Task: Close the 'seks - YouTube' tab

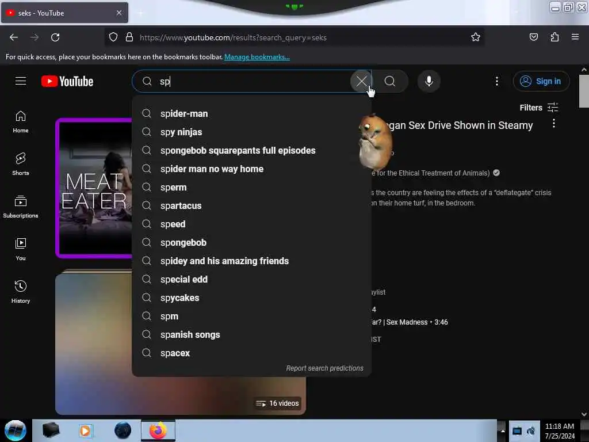Action: pos(118,13)
